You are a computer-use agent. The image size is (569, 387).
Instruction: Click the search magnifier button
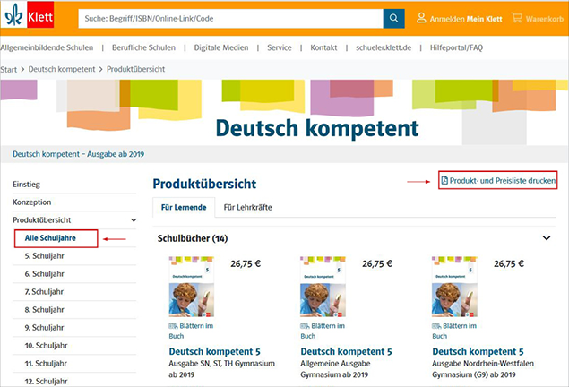[393, 19]
